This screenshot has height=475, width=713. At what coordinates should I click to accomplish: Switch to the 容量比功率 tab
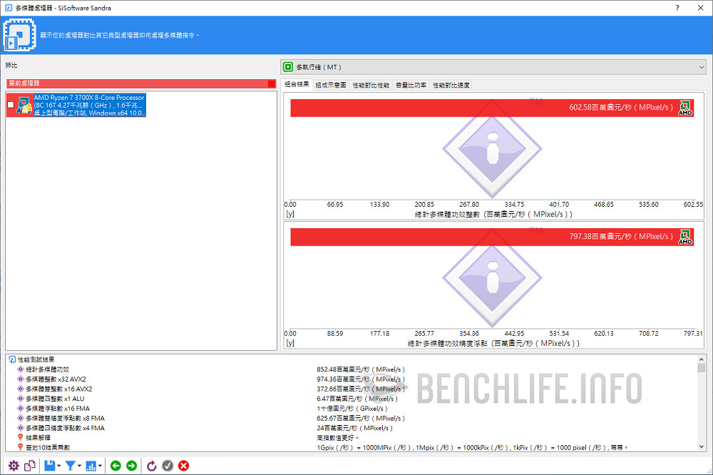(411, 85)
